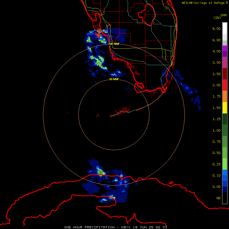Pick the dark red swatch beside 2.50
The height and width of the screenshot is (229, 229).
click(x=225, y=74)
